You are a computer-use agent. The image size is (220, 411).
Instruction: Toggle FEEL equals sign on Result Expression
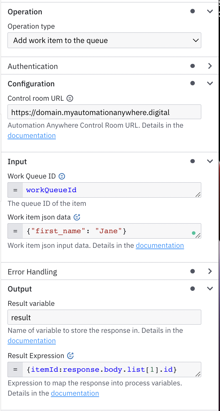(x=15, y=370)
